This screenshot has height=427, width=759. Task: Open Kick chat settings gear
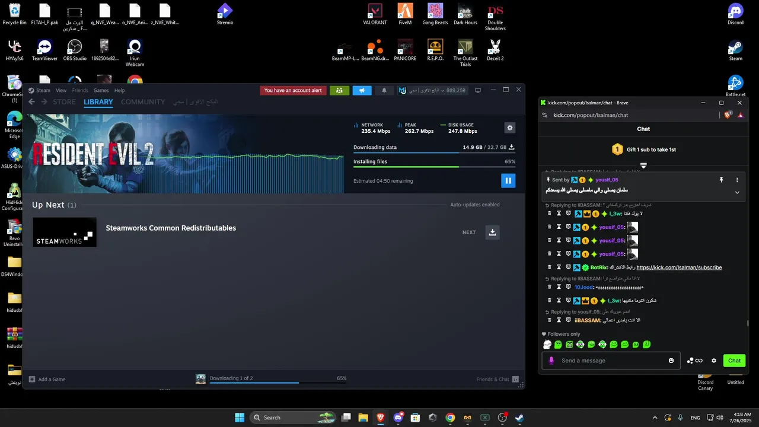pos(714,361)
